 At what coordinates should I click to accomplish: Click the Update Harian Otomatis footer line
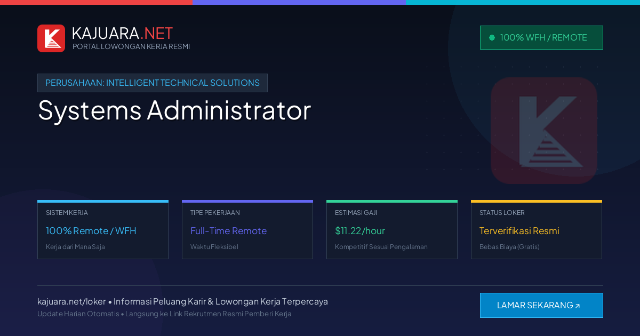tap(164, 314)
